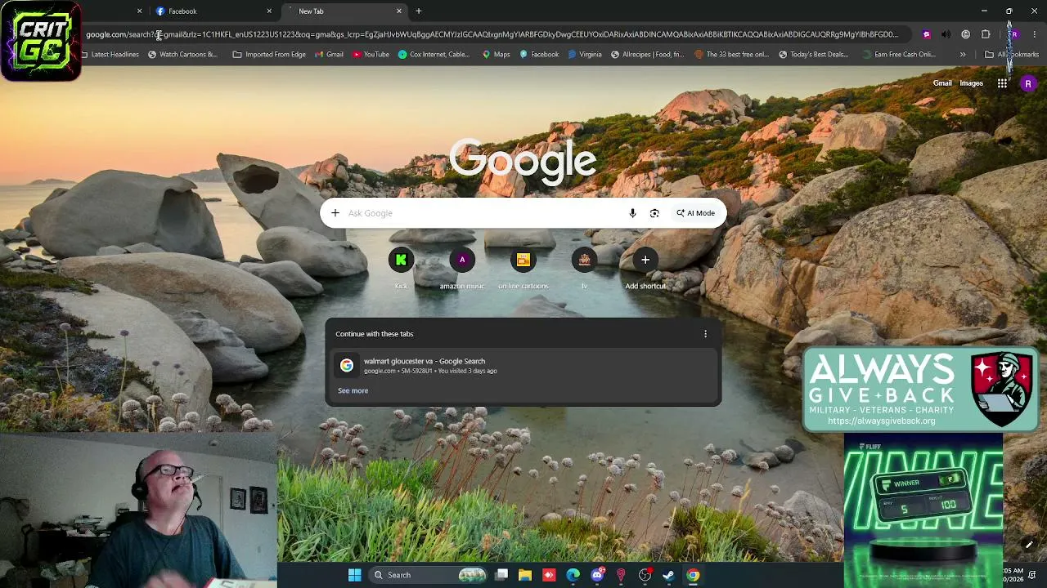Viewport: 1047px width, 588px height.
Task: Open Steam from the taskbar
Action: (668, 575)
